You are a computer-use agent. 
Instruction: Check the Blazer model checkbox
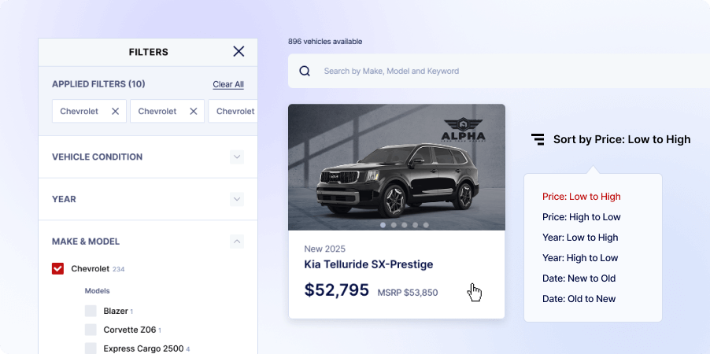(x=91, y=311)
